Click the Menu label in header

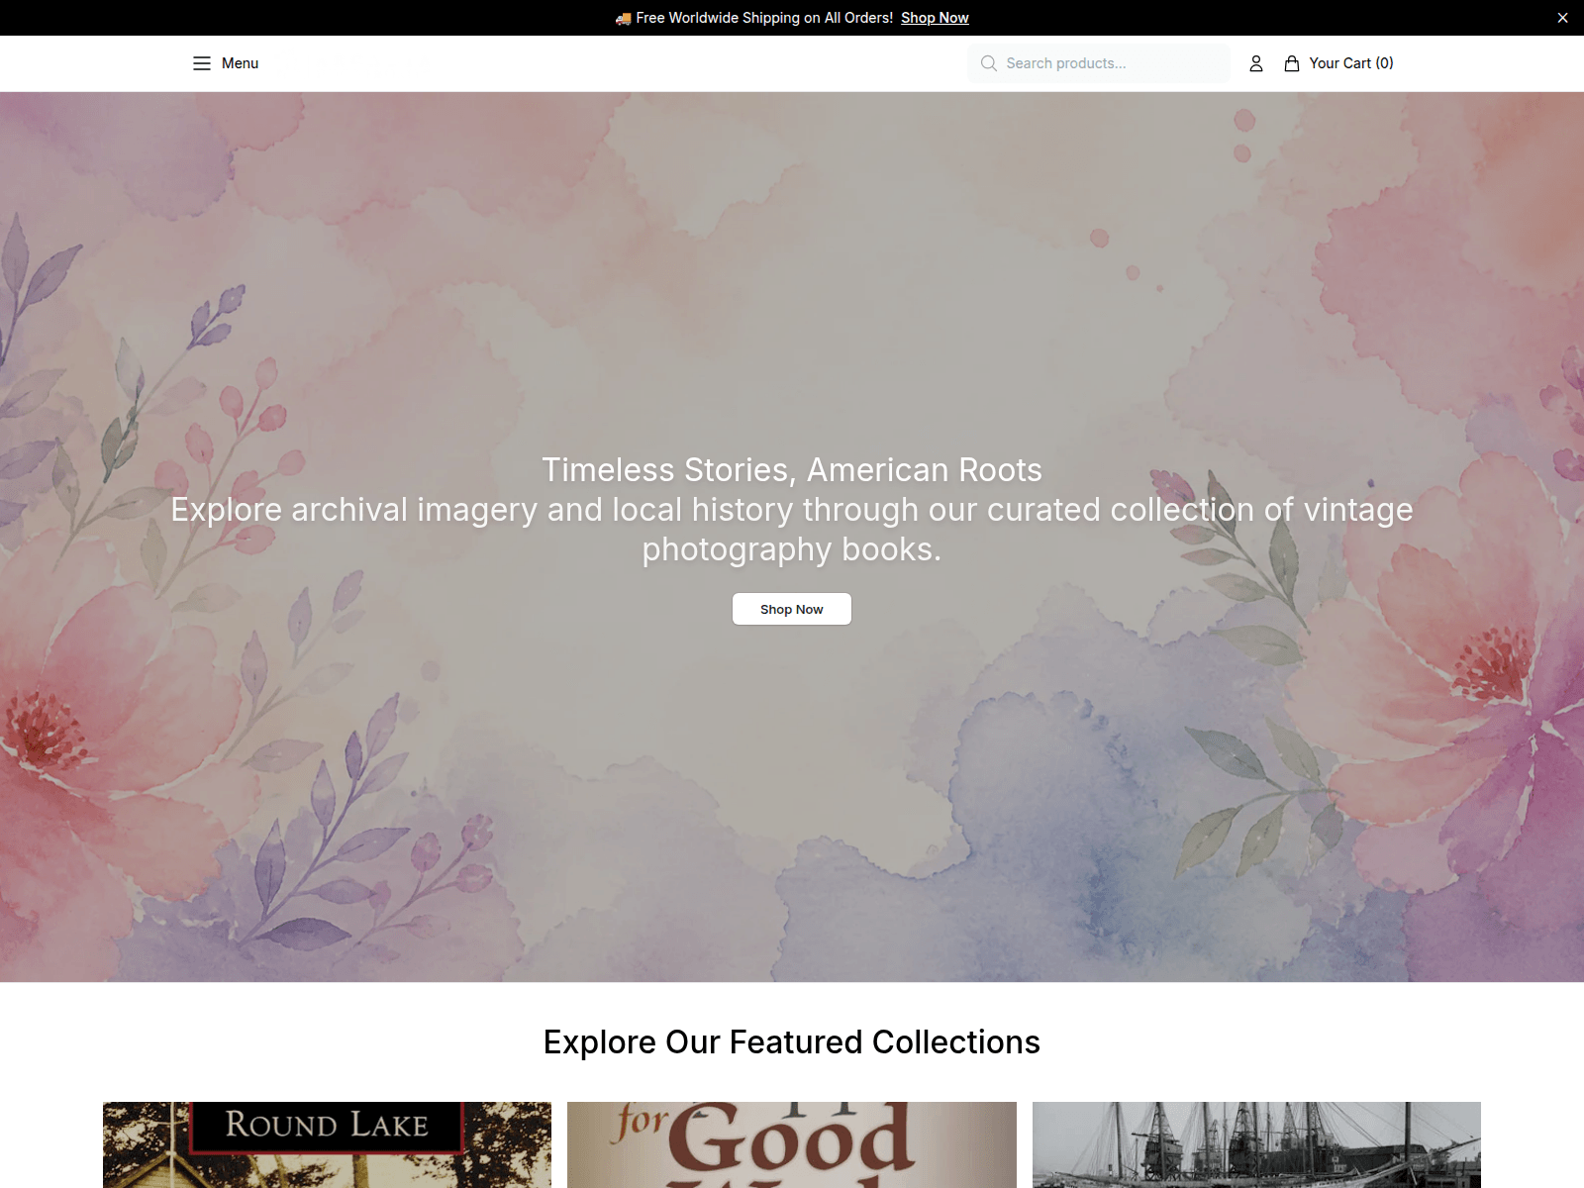[x=240, y=63]
